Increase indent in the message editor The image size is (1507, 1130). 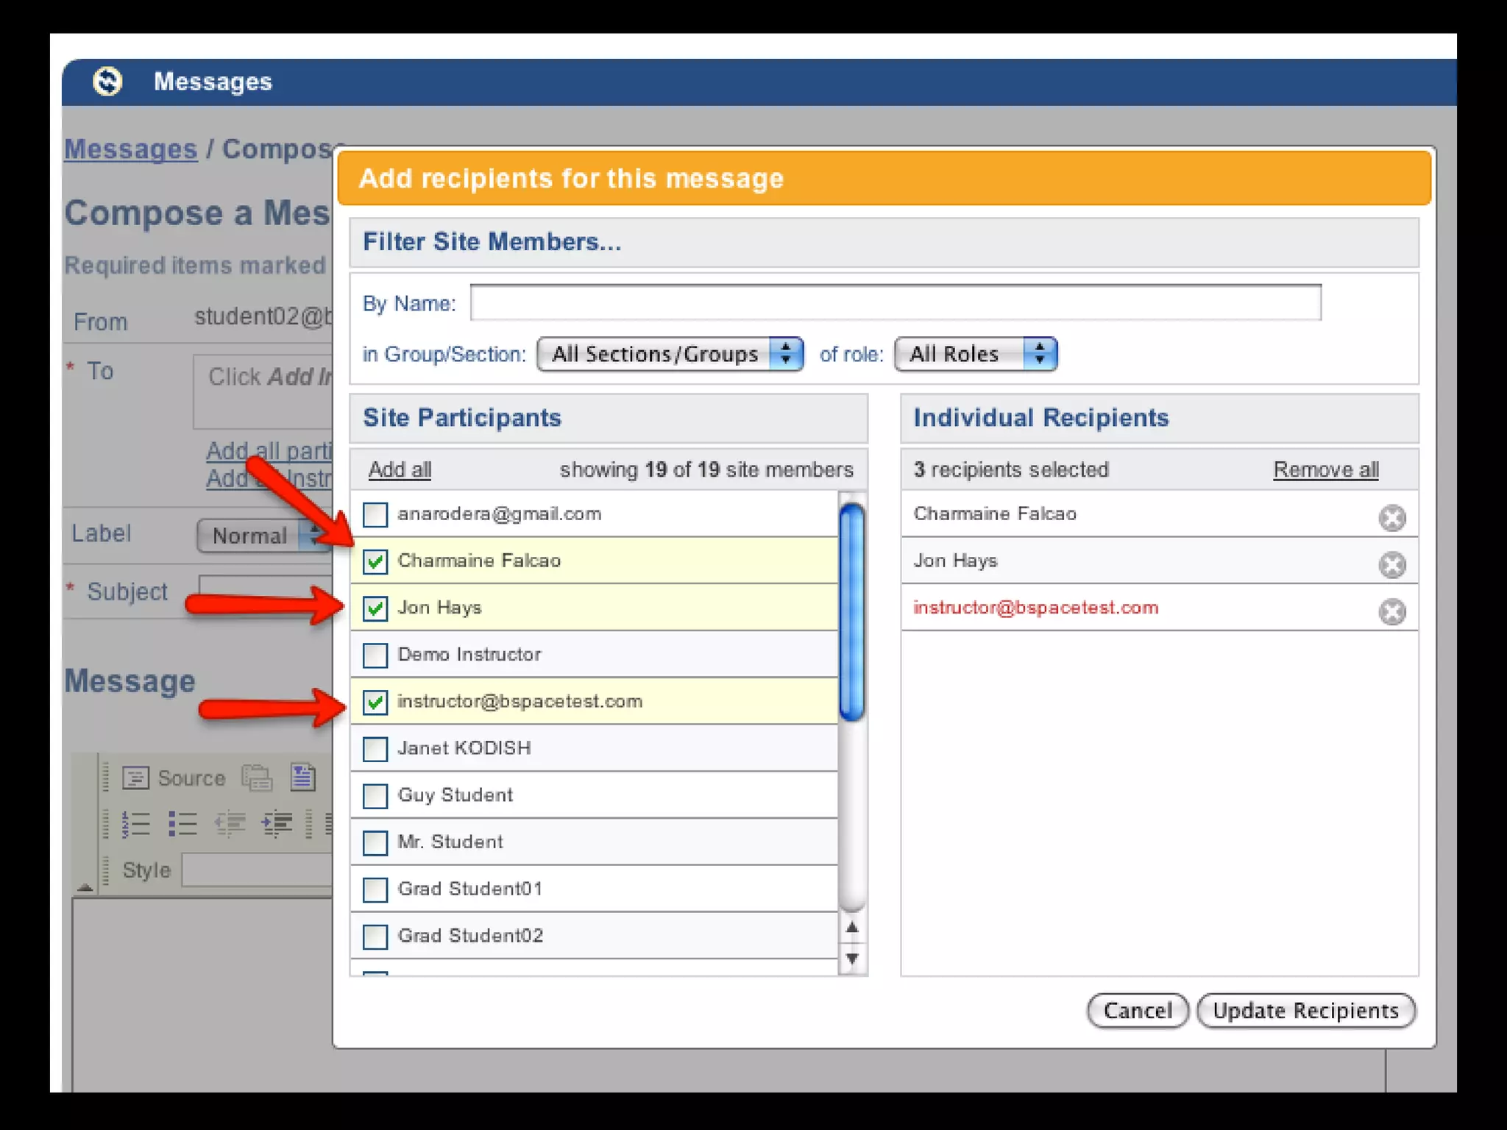(x=277, y=824)
